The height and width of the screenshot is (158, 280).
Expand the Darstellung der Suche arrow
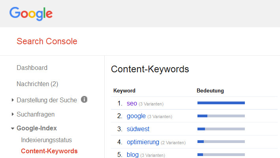point(13,100)
